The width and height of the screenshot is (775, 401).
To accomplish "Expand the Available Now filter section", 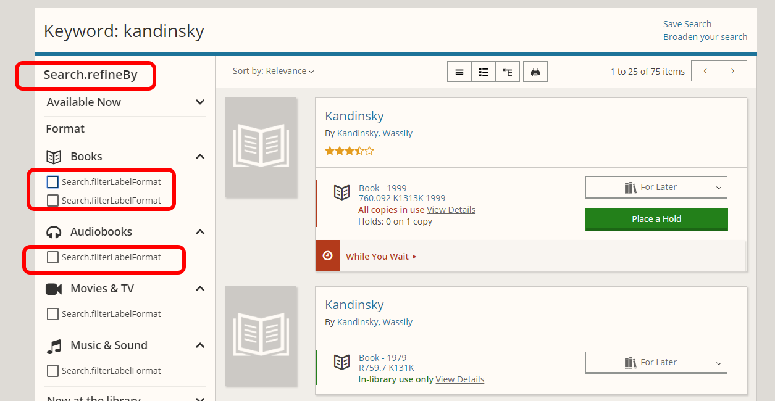I will (x=126, y=102).
